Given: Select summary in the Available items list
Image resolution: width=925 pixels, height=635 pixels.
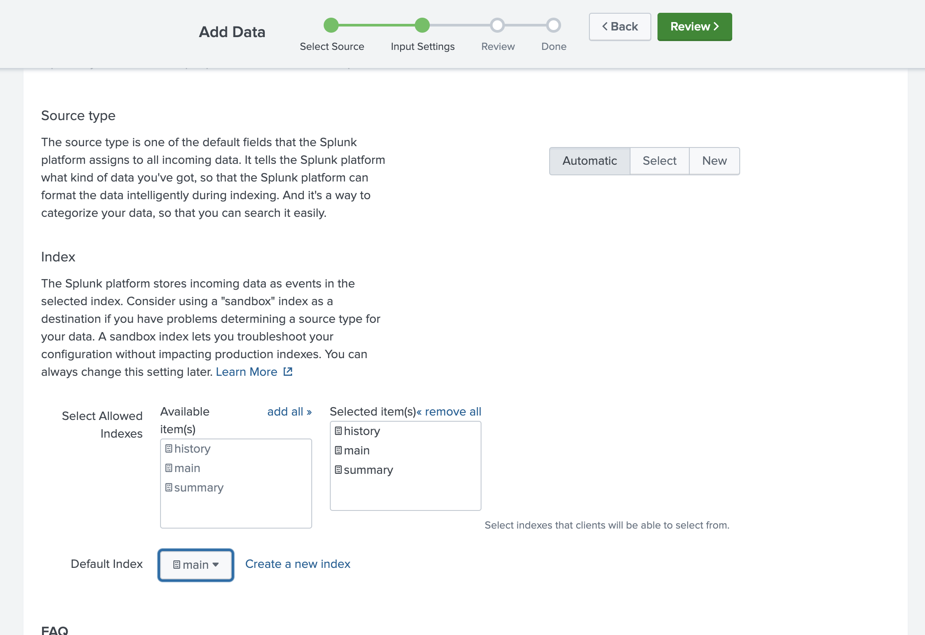Looking at the screenshot, I should [199, 488].
